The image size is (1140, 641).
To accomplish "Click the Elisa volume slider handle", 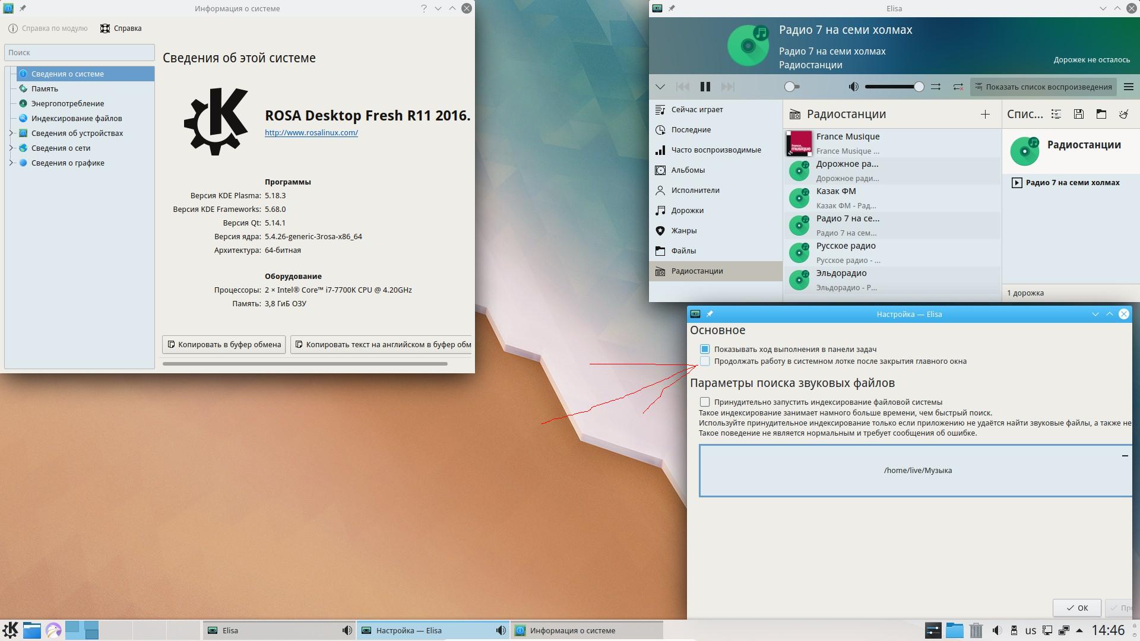I will coord(919,87).
